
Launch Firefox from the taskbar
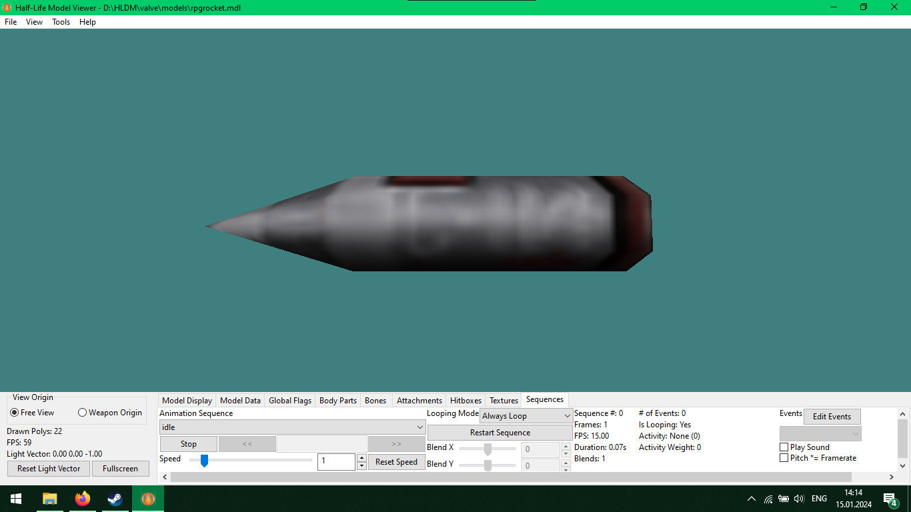pos(82,498)
